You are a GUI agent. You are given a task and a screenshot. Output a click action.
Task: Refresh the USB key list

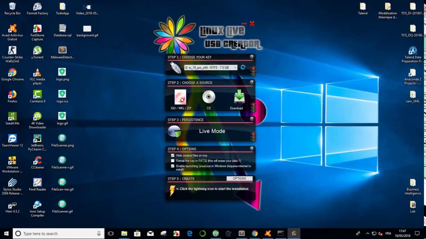(x=243, y=67)
